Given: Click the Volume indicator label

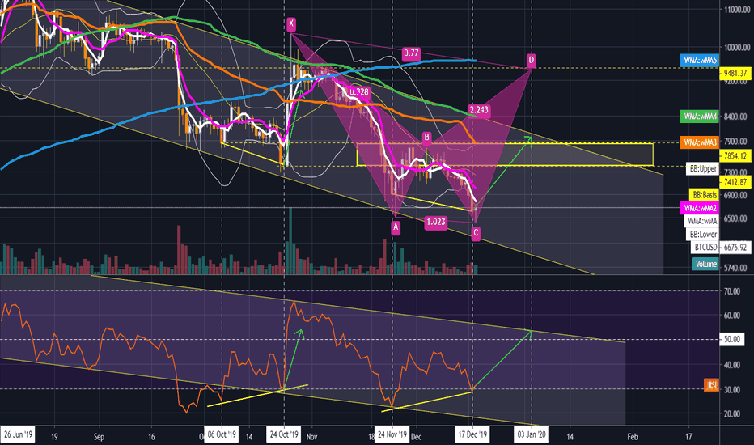Looking at the screenshot, I should coord(706,264).
